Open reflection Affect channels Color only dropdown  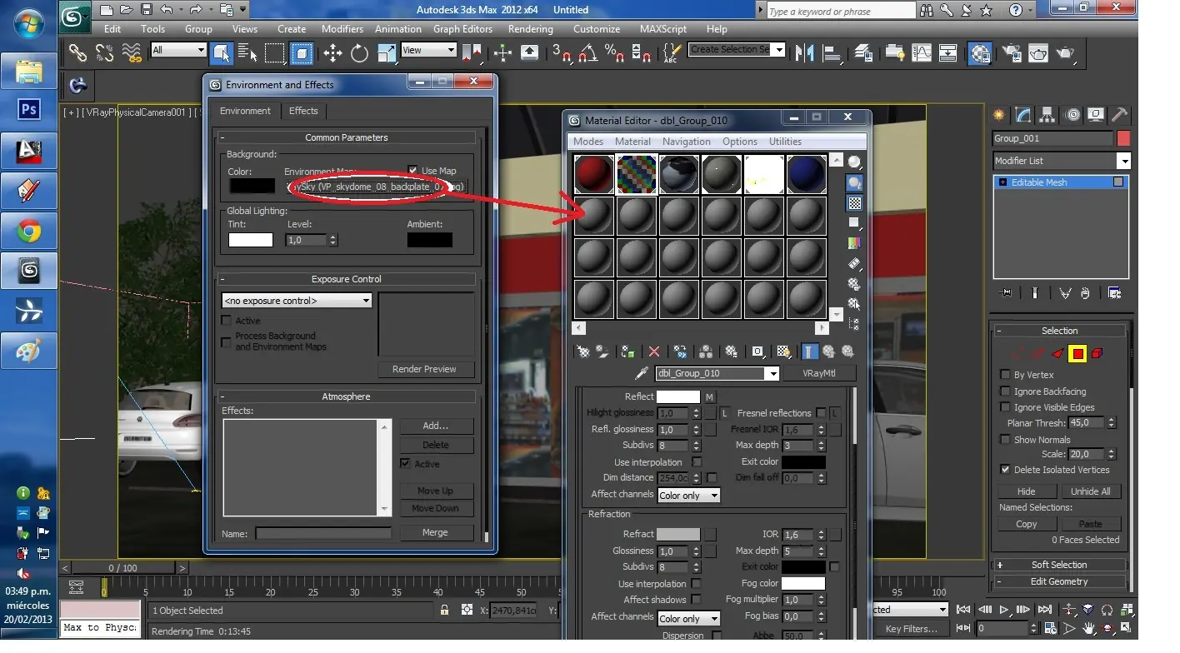point(688,495)
